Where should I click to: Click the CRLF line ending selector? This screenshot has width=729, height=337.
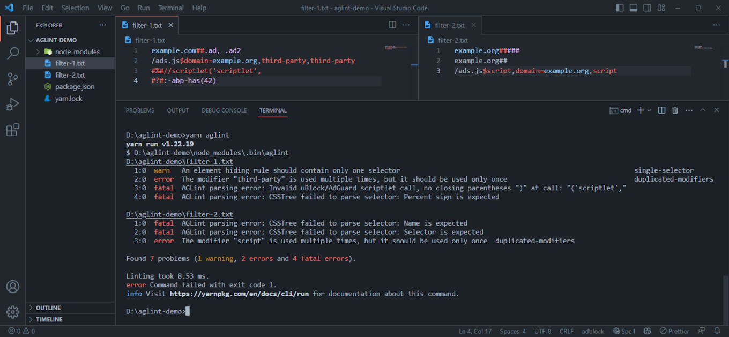click(x=566, y=331)
